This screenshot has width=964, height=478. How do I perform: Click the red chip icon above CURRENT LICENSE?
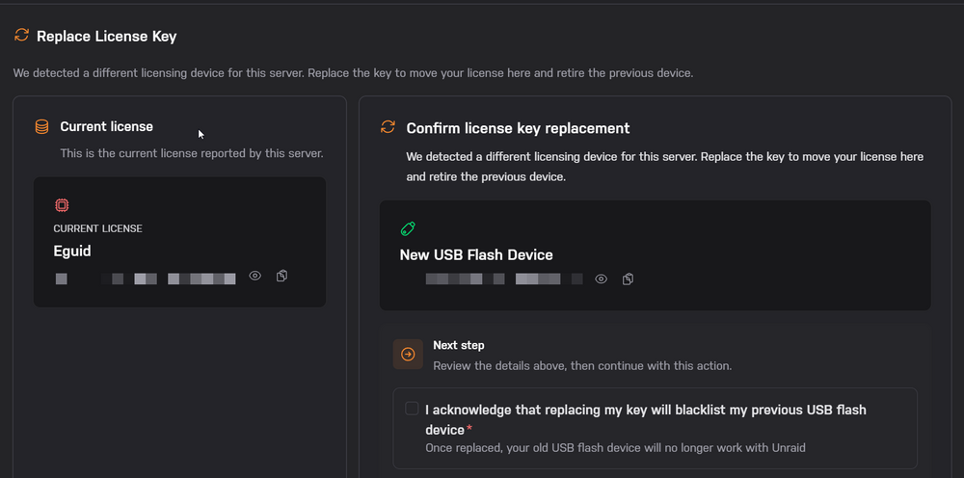pos(62,205)
